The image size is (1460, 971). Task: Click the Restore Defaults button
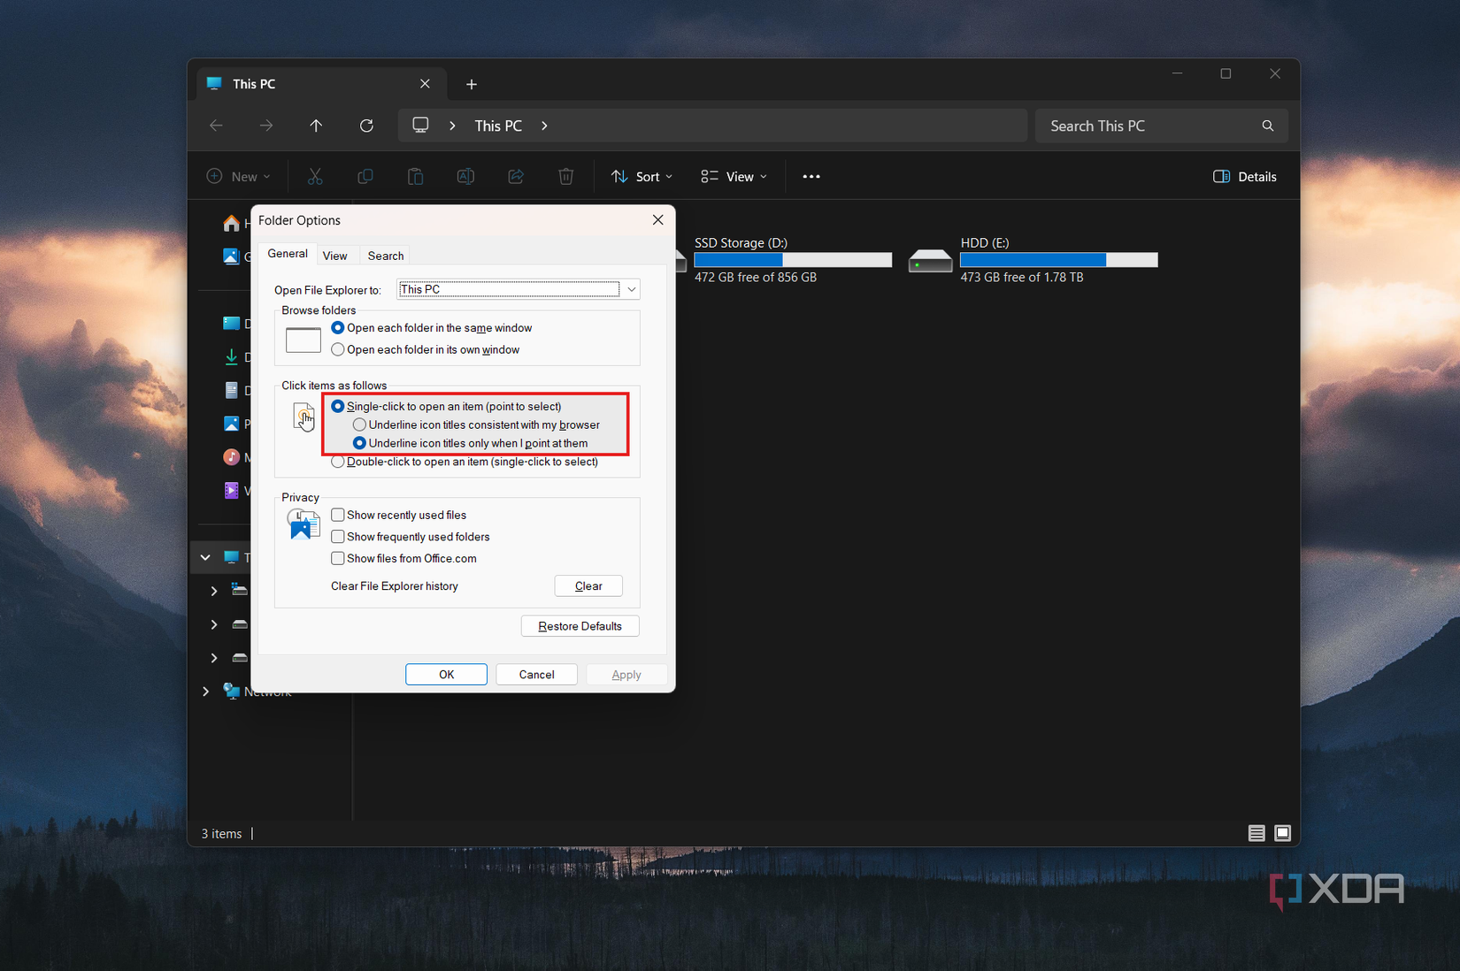click(580, 625)
